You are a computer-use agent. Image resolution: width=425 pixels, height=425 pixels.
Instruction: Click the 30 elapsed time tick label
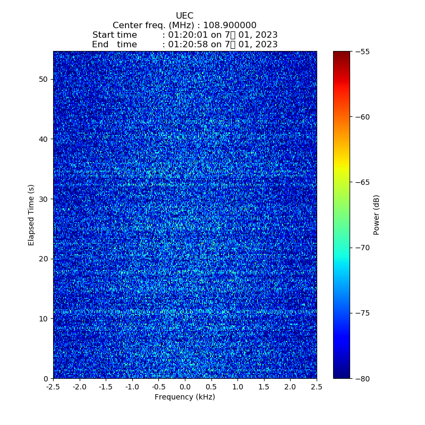[x=42, y=199]
